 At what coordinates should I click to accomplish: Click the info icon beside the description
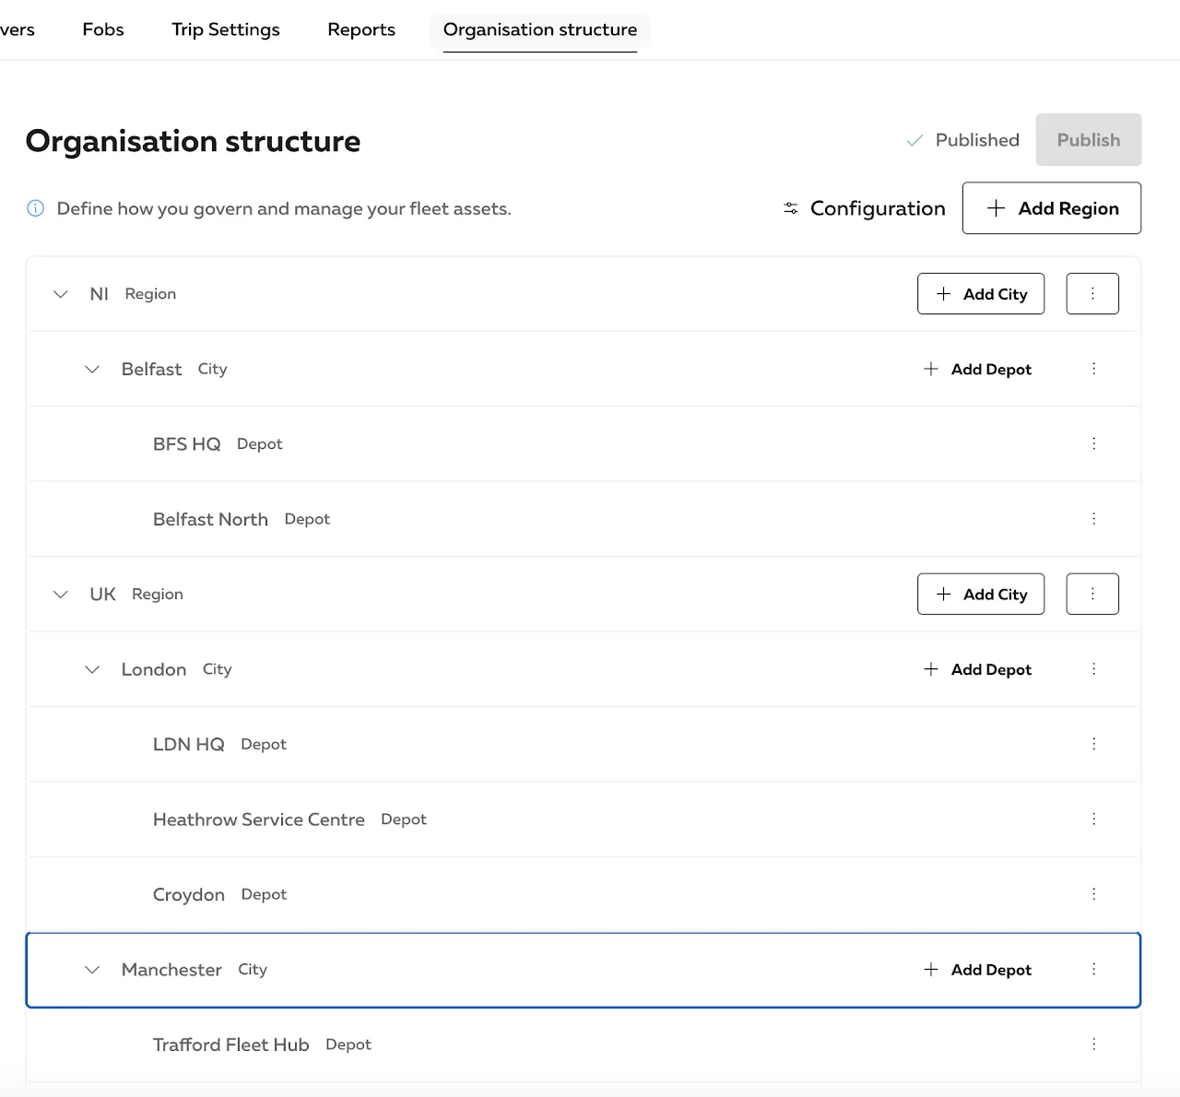pos(35,208)
